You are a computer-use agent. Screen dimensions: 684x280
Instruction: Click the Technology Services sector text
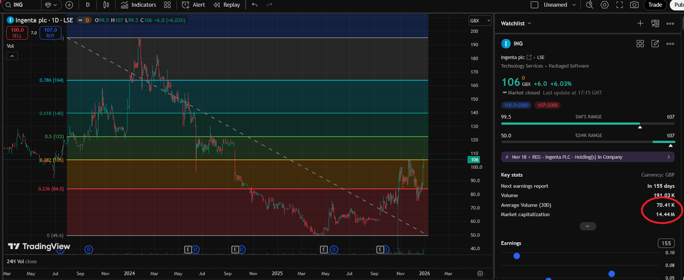click(522, 66)
